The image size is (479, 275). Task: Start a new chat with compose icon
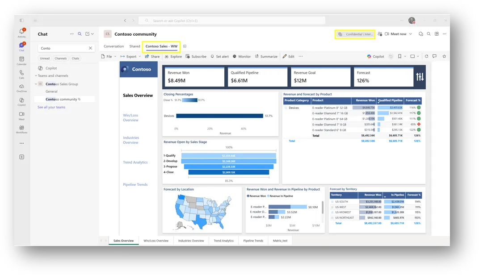click(88, 34)
